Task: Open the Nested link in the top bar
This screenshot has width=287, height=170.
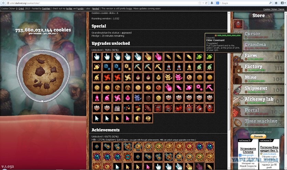Action: (x=95, y=9)
